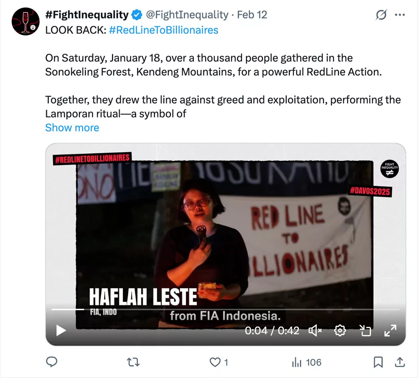Open the #RedLineToBillionaires hashtag link
The width and height of the screenshot is (419, 378).
tap(163, 30)
